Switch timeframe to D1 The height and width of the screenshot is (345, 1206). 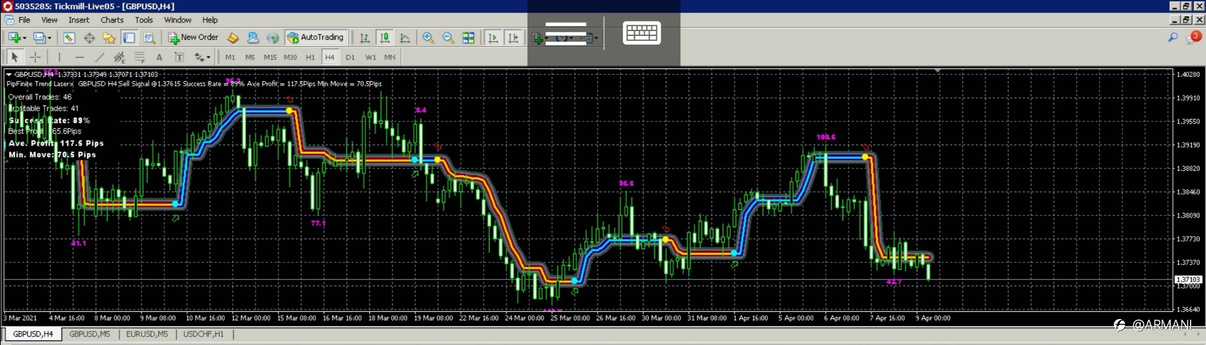click(350, 57)
